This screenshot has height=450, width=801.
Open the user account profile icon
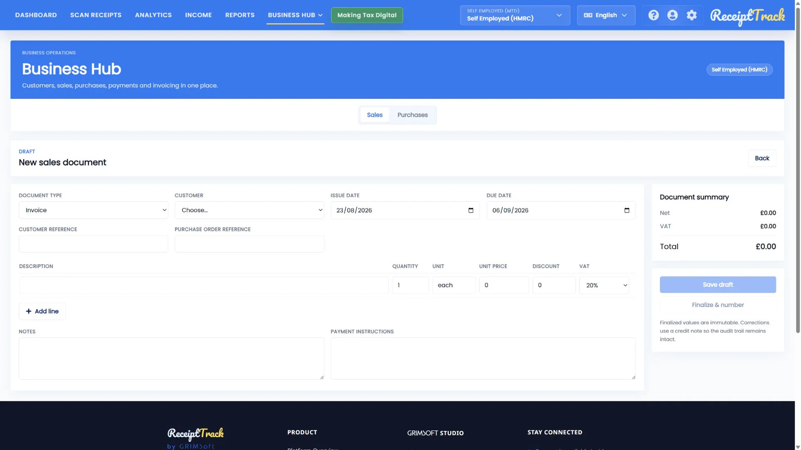tap(673, 15)
